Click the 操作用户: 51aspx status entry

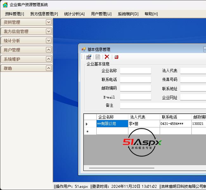(71, 187)
